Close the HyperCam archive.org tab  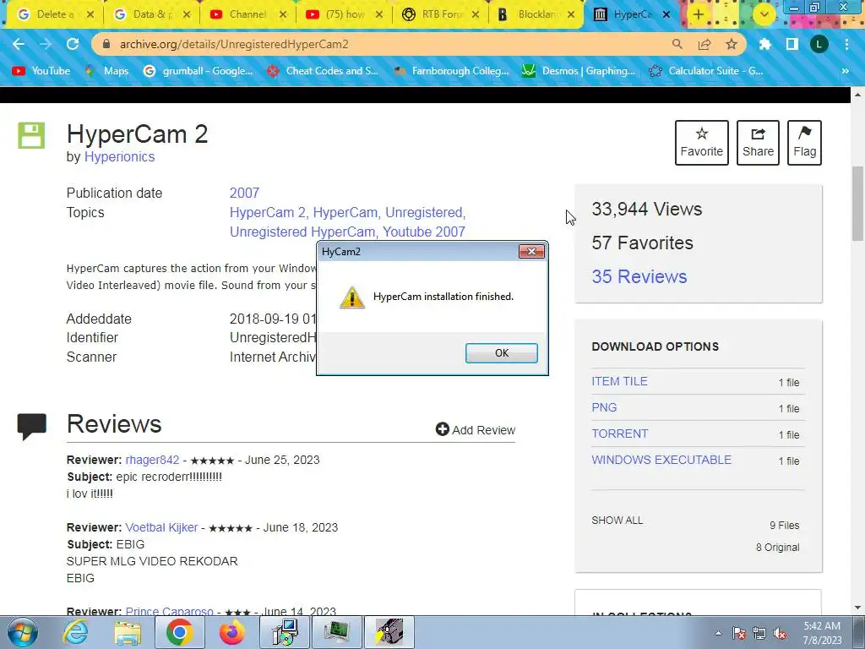pyautogui.click(x=666, y=14)
